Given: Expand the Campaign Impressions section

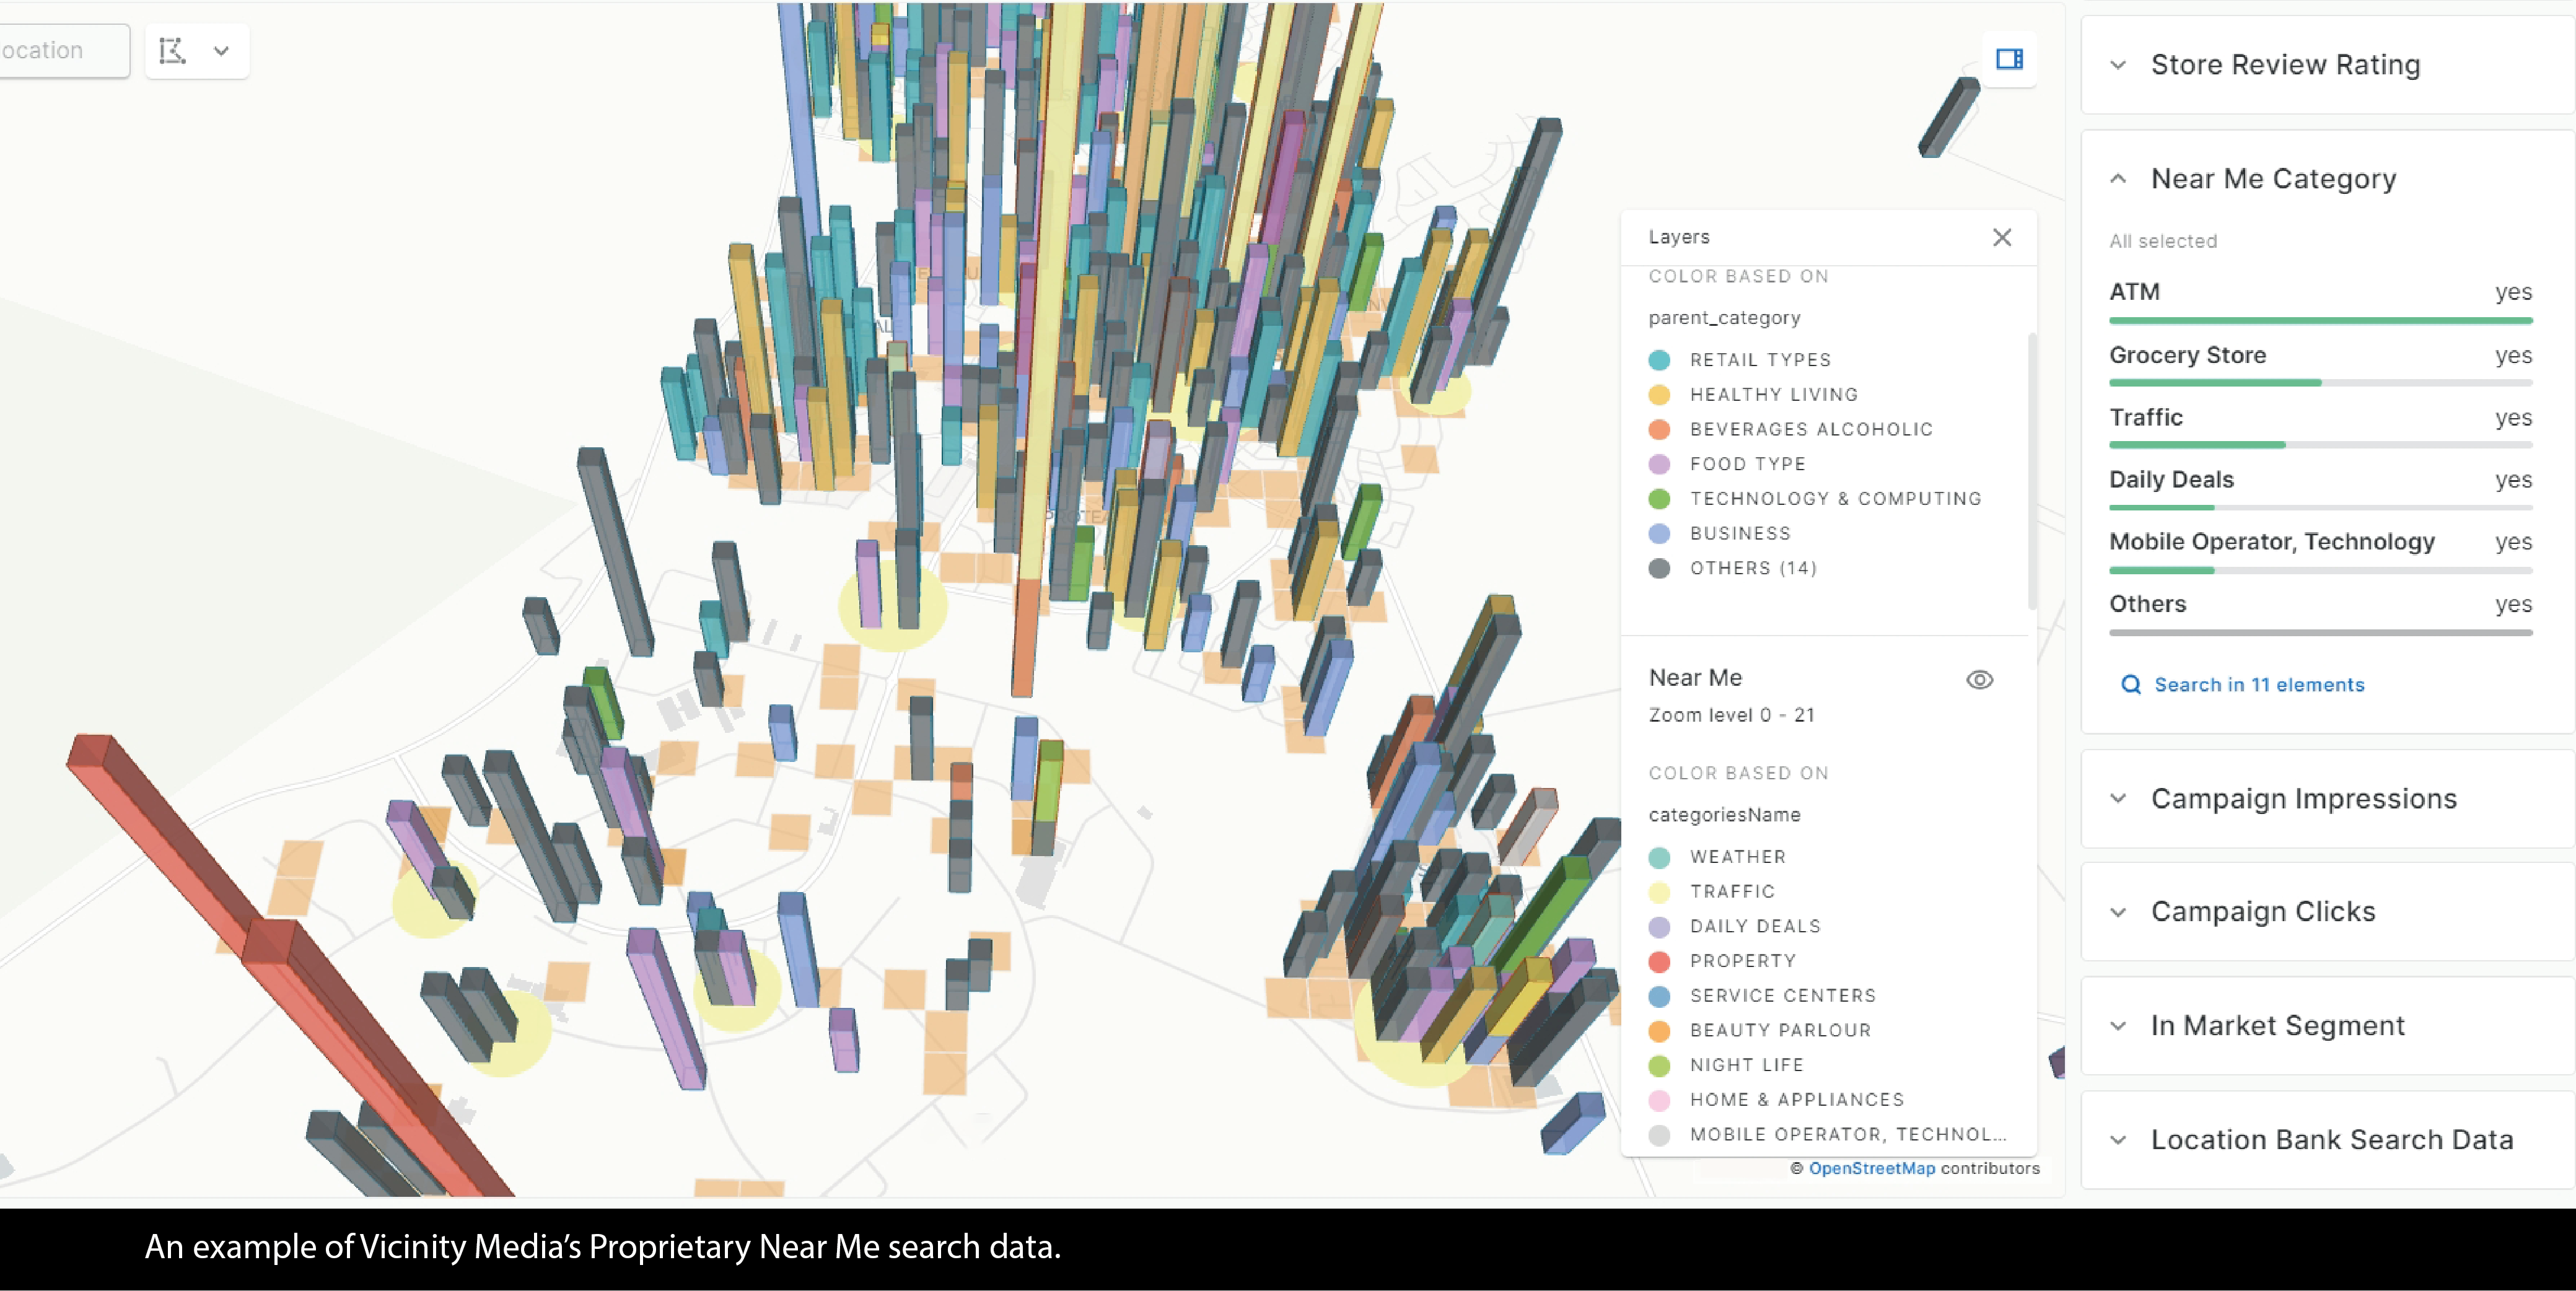Looking at the screenshot, I should 2118,799.
